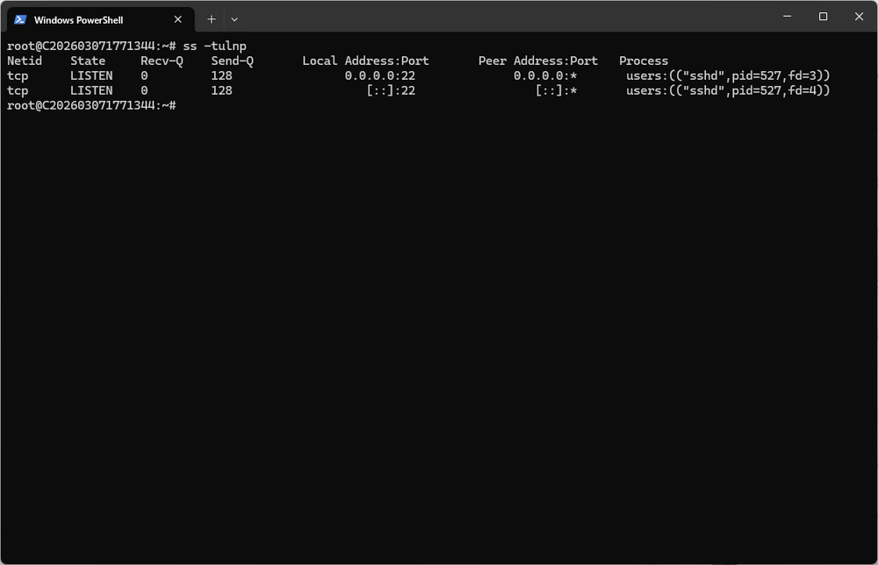This screenshot has height=565, width=878.
Task: Click the sshd process entry with fd=3
Action: pos(728,76)
